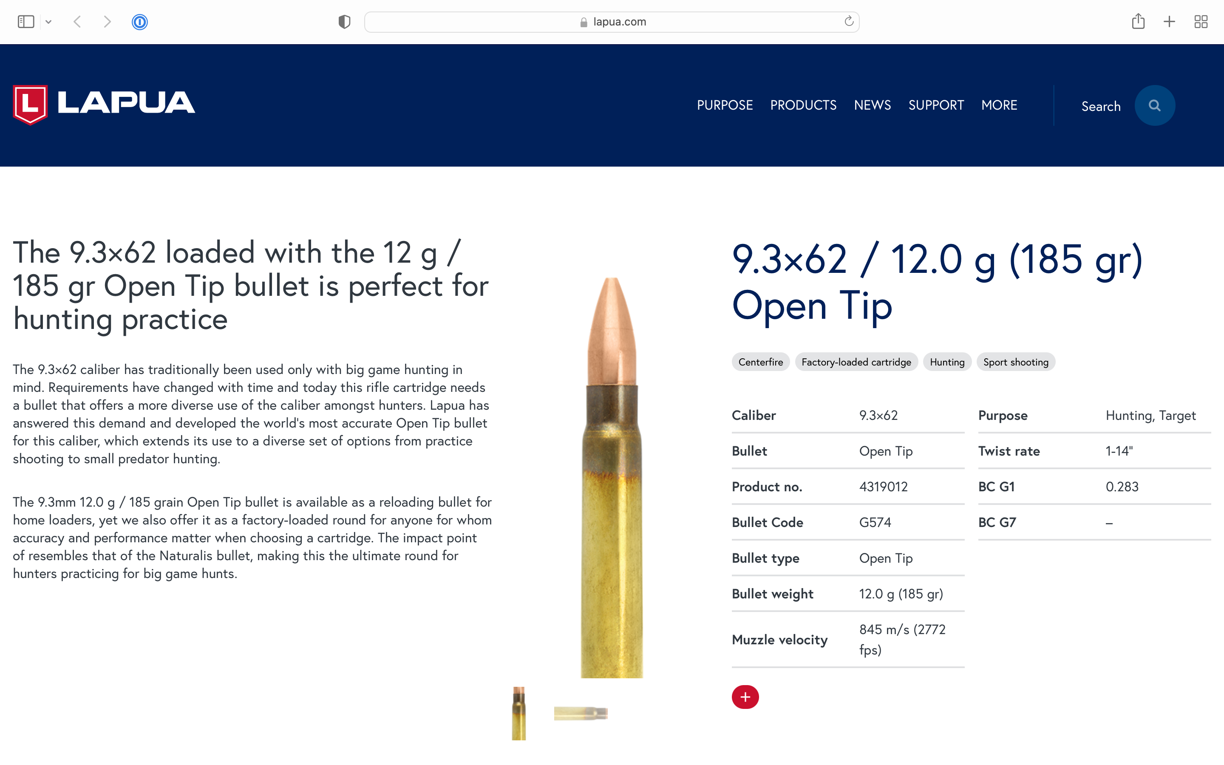Image resolution: width=1224 pixels, height=765 pixels.
Task: Click the lapua.com address bar
Action: click(x=612, y=22)
